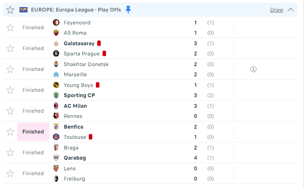Click the Qarabag team logo

click(56, 158)
